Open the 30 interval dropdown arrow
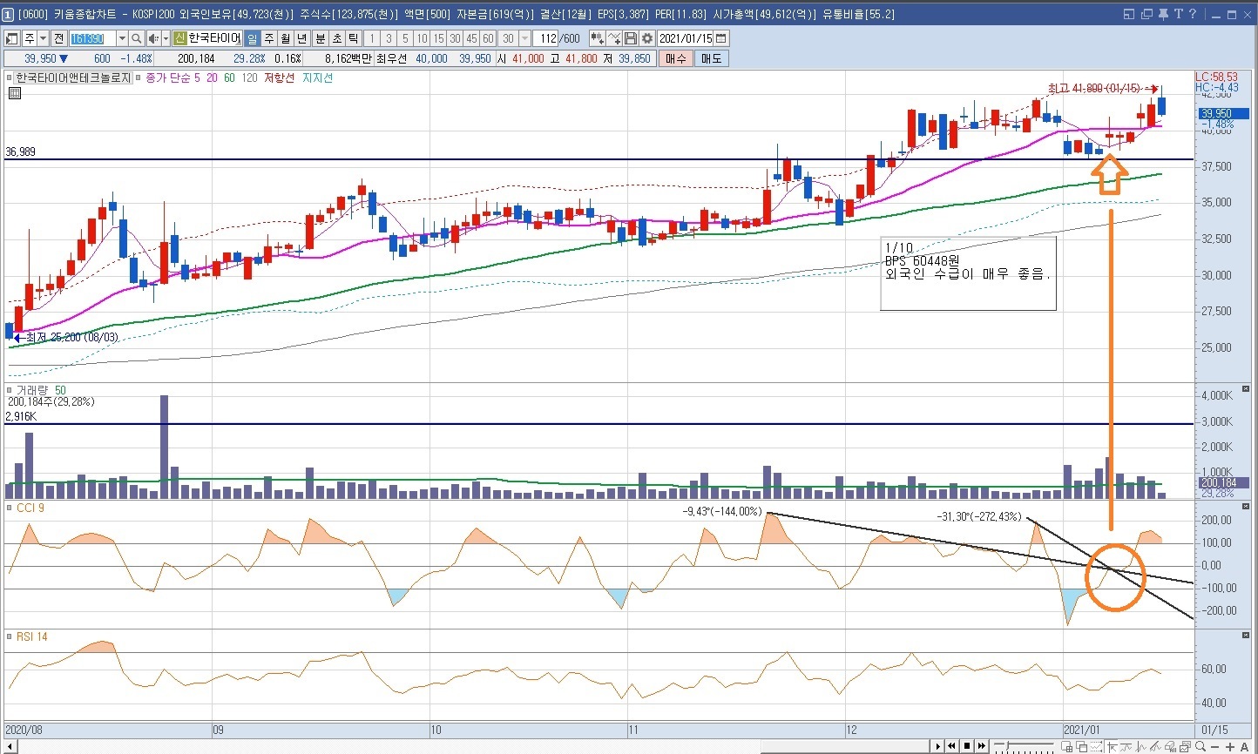Screen dimensions: 1258x754 [x=524, y=38]
